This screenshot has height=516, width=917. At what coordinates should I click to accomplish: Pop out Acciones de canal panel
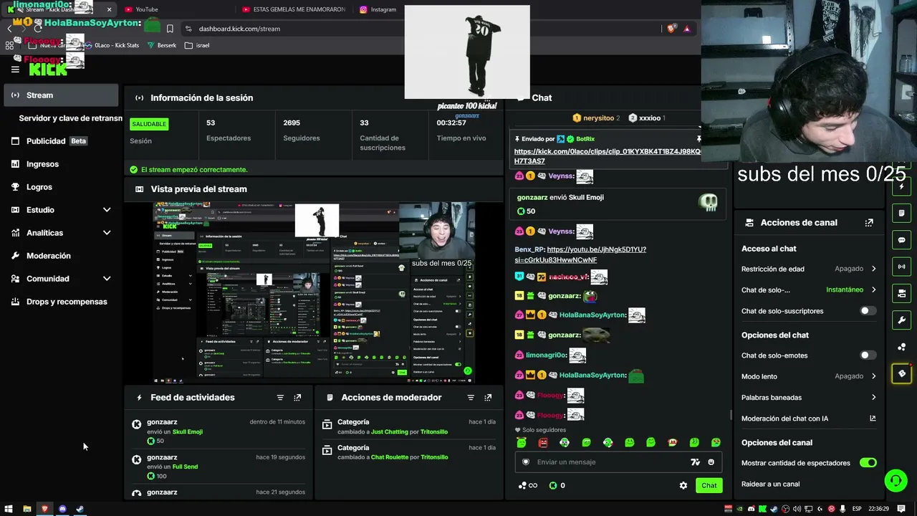(869, 223)
